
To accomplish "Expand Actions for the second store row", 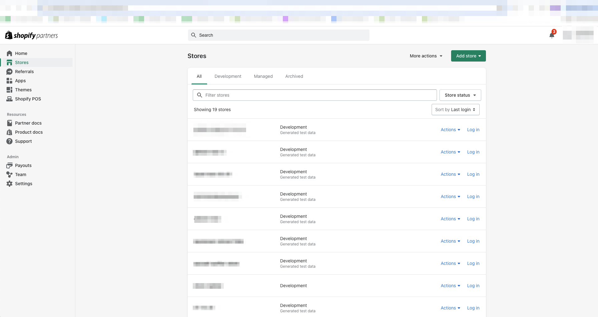I will pos(450,152).
